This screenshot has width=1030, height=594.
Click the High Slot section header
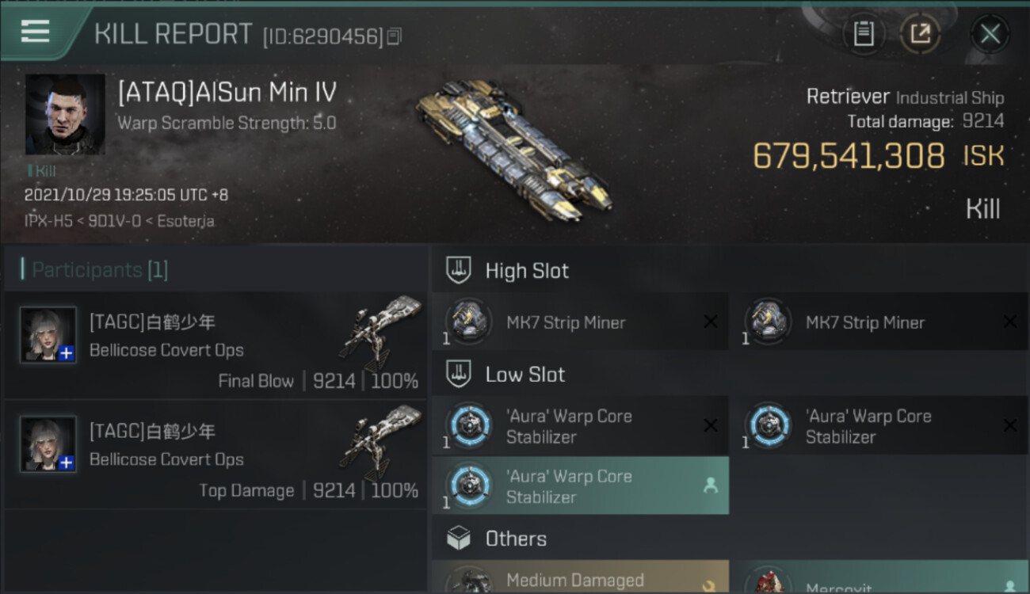[526, 271]
